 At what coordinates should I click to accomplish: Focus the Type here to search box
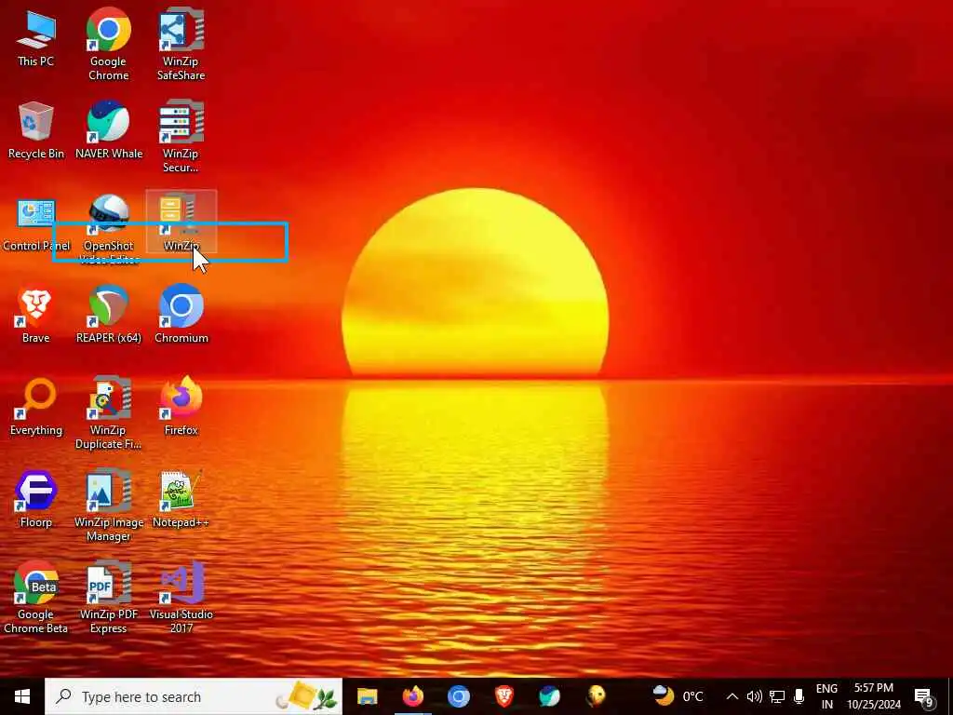click(194, 696)
